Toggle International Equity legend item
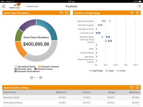This screenshot has height=107, width=143. pyautogui.click(x=25, y=67)
